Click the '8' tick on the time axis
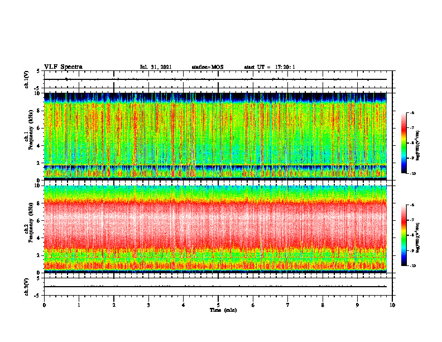Viewport: 442px width, 342px height. pos(323,305)
